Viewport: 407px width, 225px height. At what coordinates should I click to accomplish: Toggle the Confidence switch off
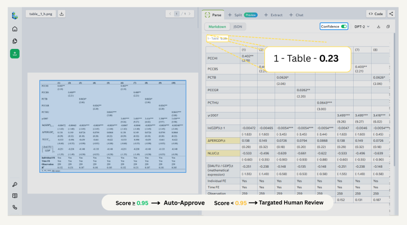tap(344, 26)
